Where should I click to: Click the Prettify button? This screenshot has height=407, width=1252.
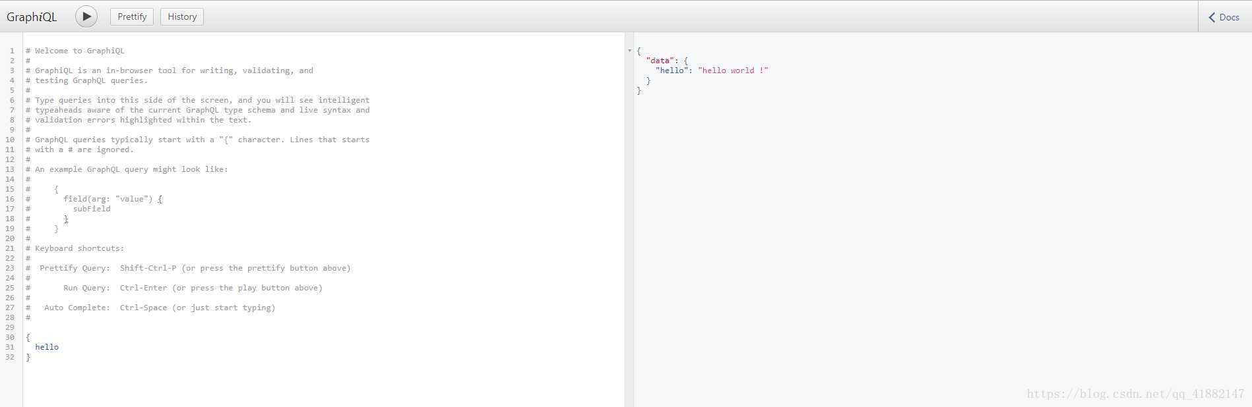[x=132, y=16]
